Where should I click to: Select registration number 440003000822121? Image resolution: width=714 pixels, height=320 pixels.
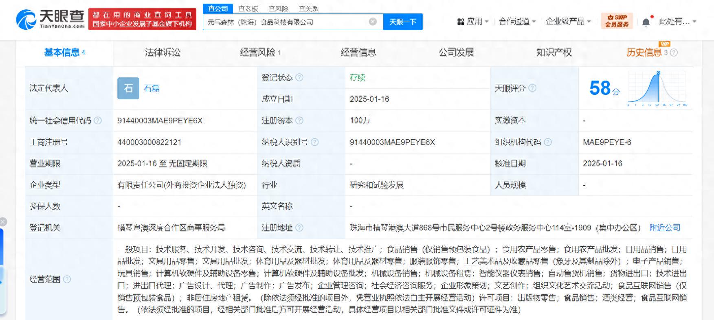(x=149, y=142)
